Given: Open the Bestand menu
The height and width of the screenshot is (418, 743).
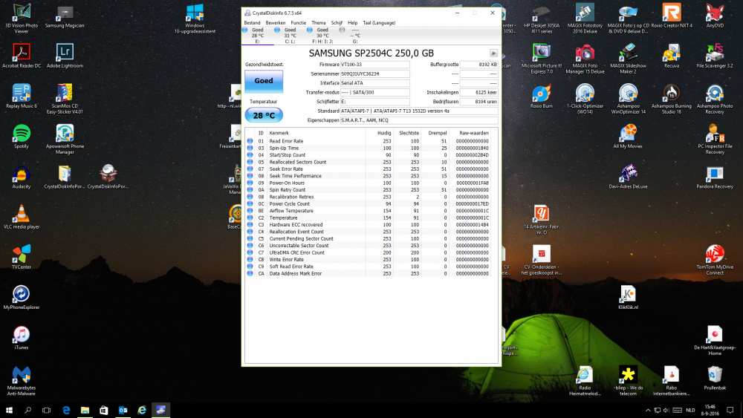Looking at the screenshot, I should pyautogui.click(x=253, y=23).
